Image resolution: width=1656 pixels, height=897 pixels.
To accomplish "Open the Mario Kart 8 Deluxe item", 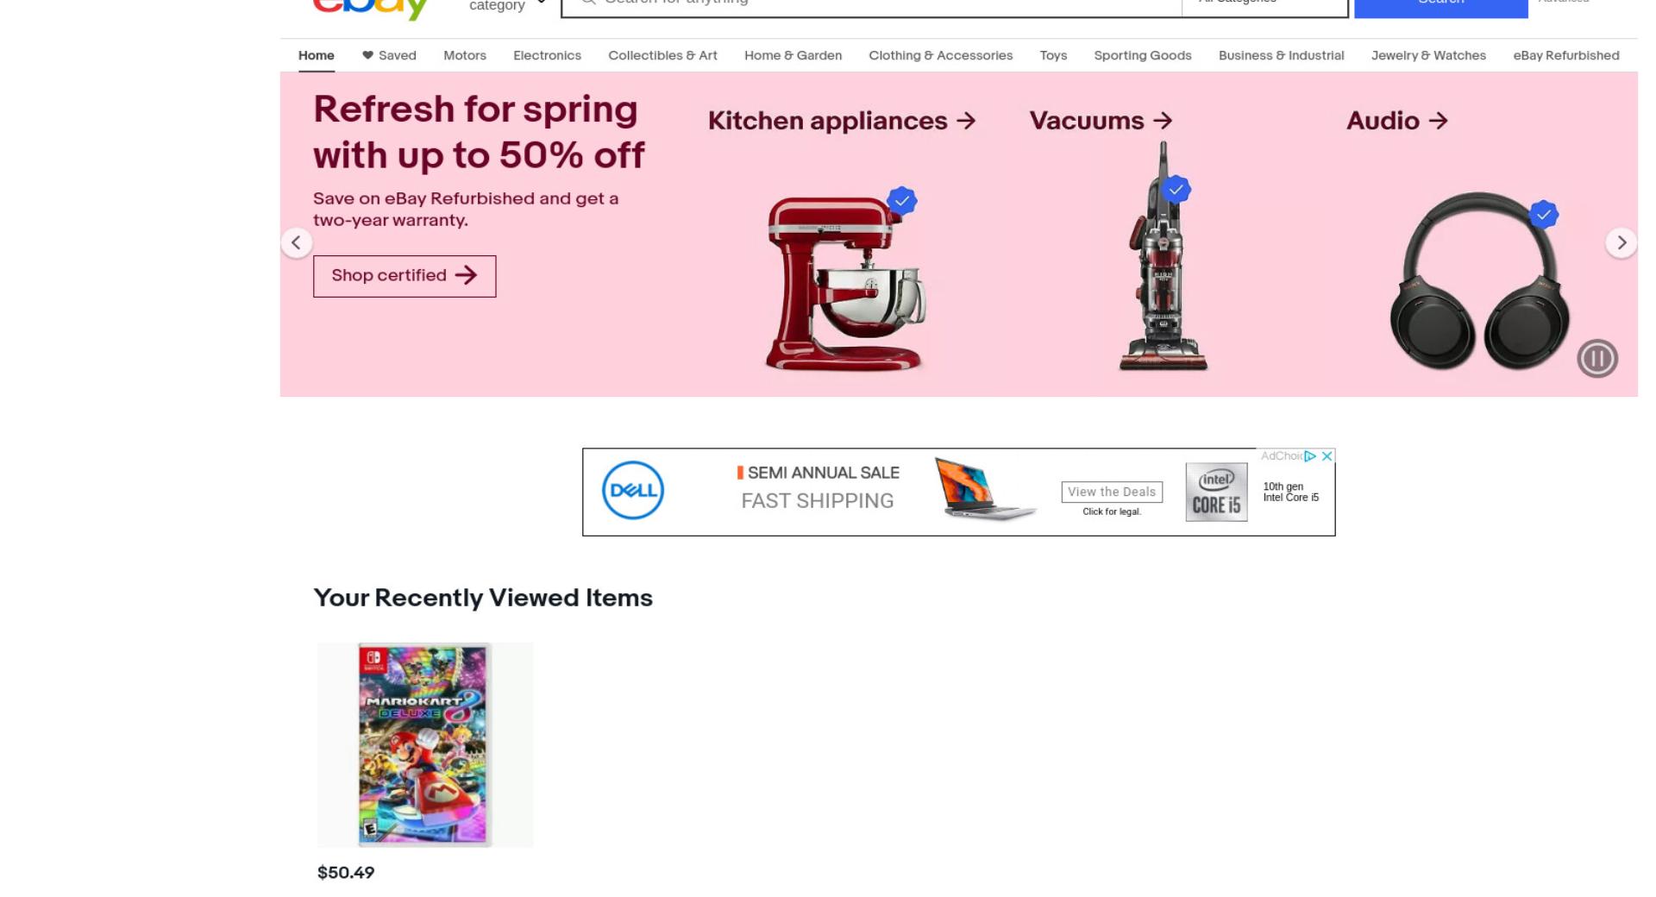I will [x=424, y=744].
